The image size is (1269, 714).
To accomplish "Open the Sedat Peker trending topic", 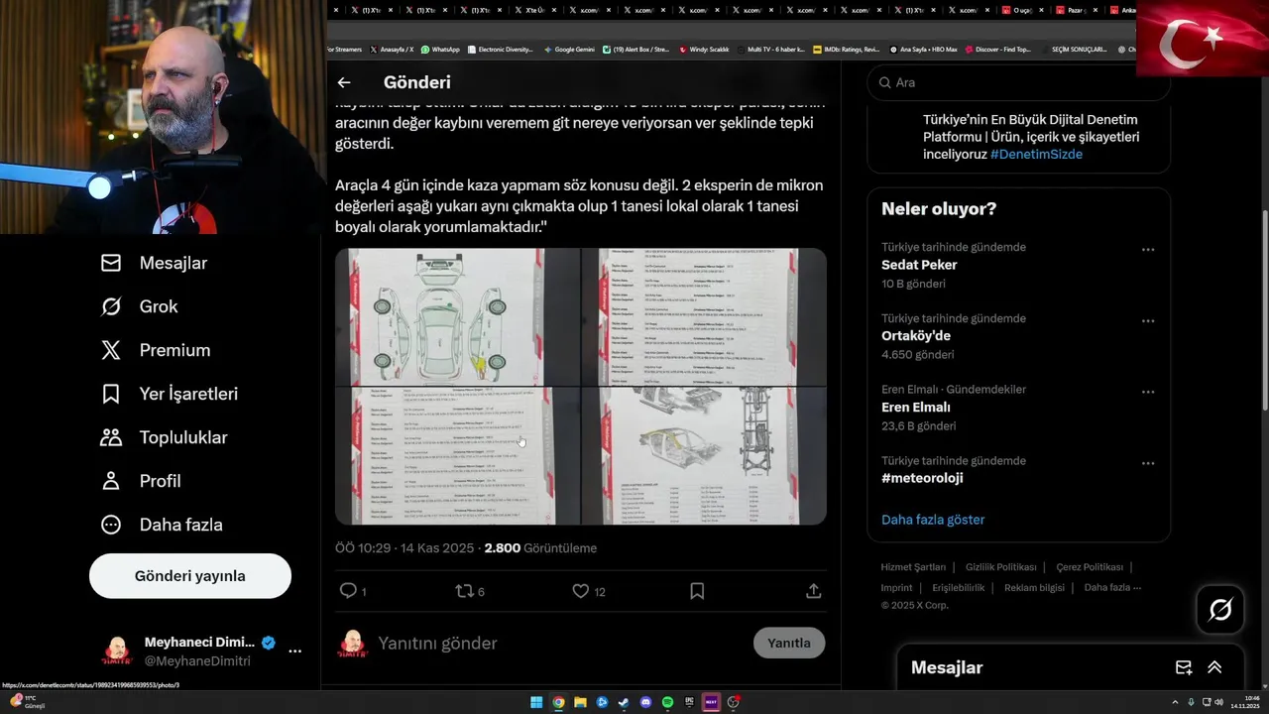I will click(x=1018, y=265).
